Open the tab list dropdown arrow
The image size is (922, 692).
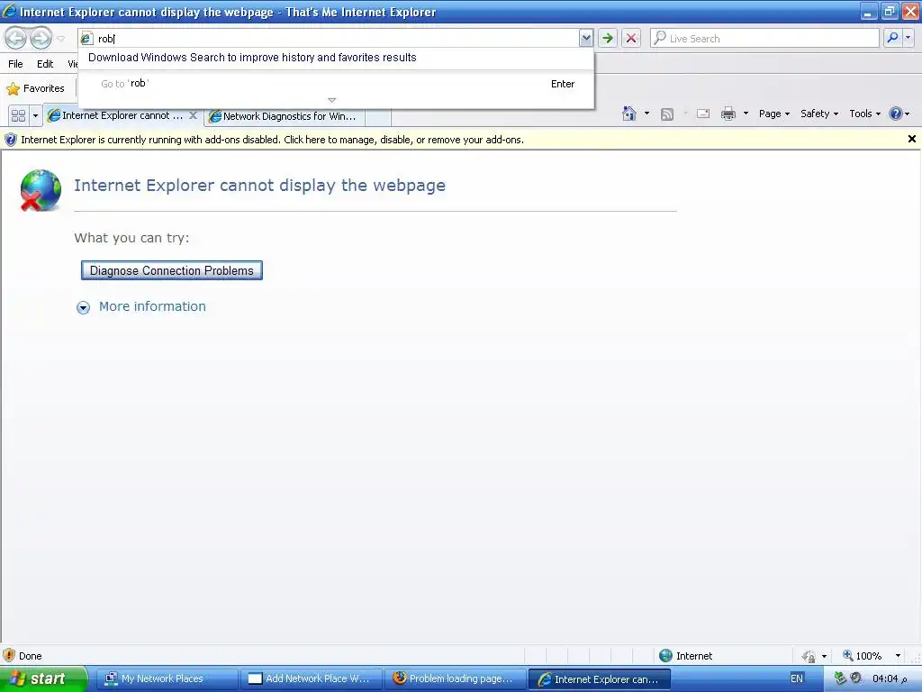point(35,115)
